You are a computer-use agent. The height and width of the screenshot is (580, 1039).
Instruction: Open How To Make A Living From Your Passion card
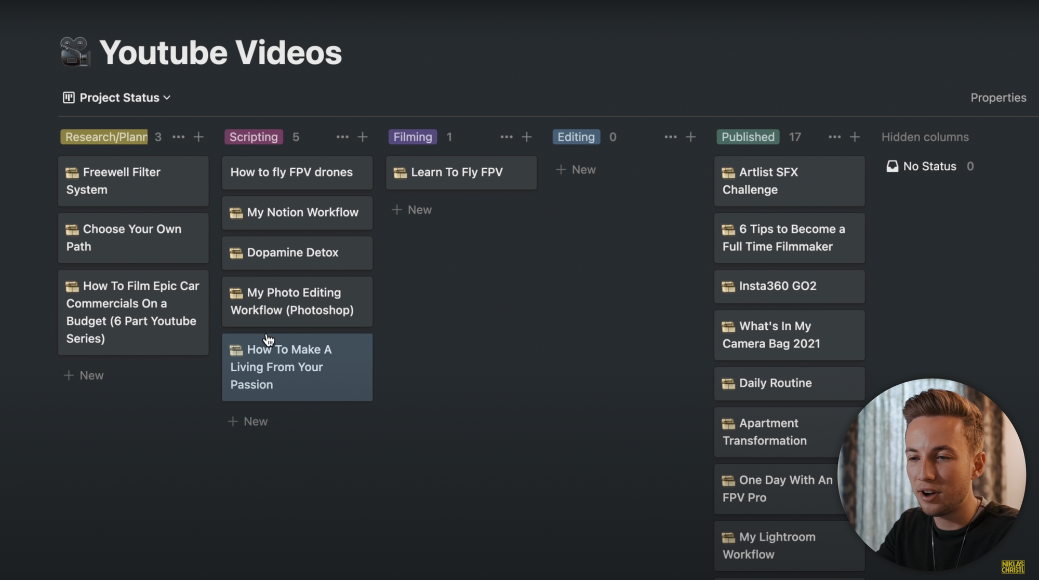[297, 367]
